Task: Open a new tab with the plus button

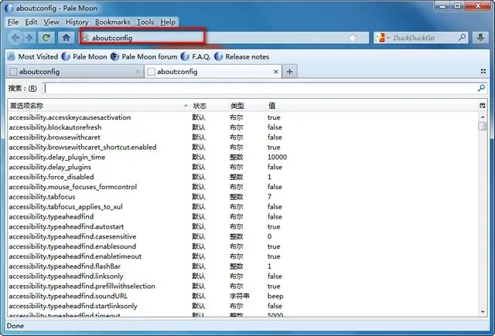Action: (289, 72)
